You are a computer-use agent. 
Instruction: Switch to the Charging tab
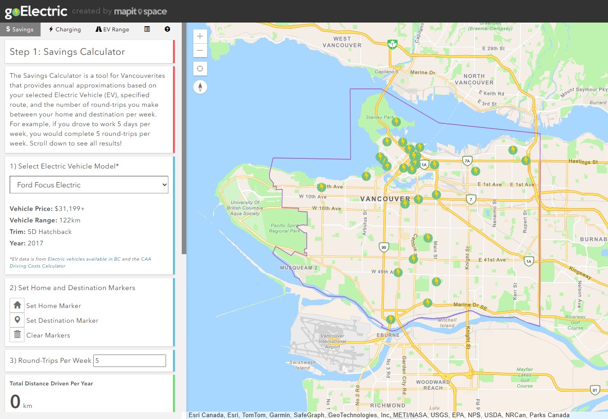pos(65,29)
